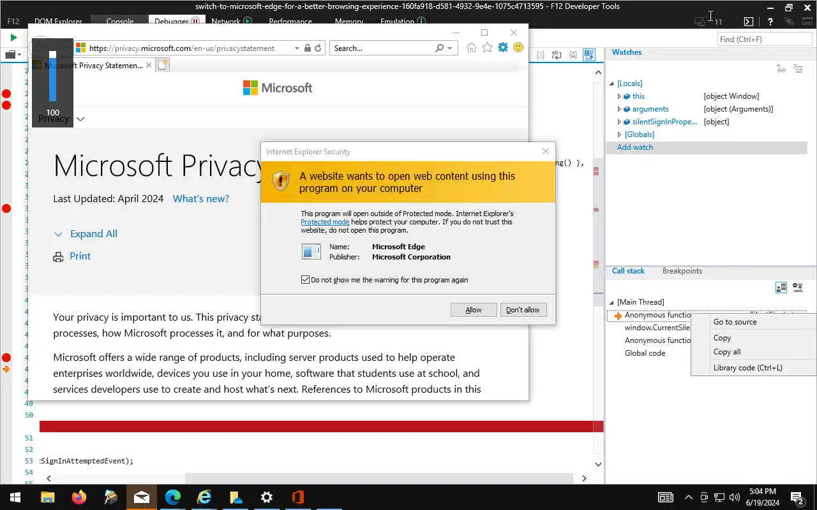Switch to the Breakpoints tab
The image size is (817, 510).
coord(682,271)
